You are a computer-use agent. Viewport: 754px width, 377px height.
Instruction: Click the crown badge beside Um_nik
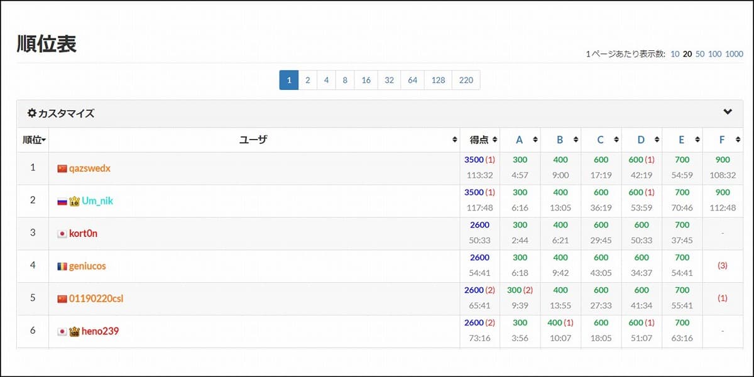pyautogui.click(x=74, y=201)
